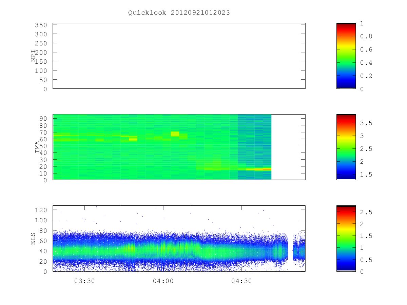Click the 0.5 label on ELS colorbar
Screen dimensions: 407x305
coord(366,260)
